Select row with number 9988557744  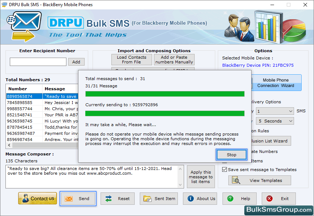tap(42, 109)
